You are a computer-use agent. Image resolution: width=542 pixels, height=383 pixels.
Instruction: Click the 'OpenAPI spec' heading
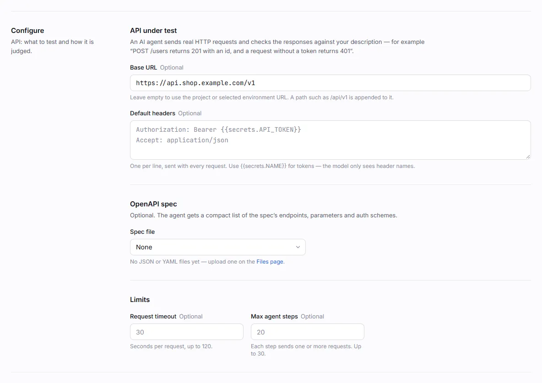pyautogui.click(x=153, y=204)
